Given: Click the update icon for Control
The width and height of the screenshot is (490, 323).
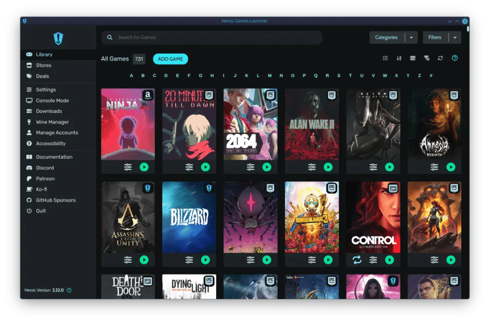Looking at the screenshot, I should coord(357,259).
